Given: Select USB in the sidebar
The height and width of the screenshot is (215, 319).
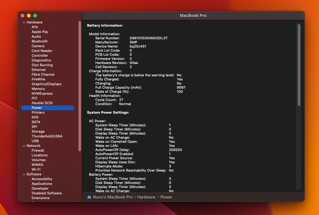Looking at the screenshot, I should pyautogui.click(x=35, y=141).
